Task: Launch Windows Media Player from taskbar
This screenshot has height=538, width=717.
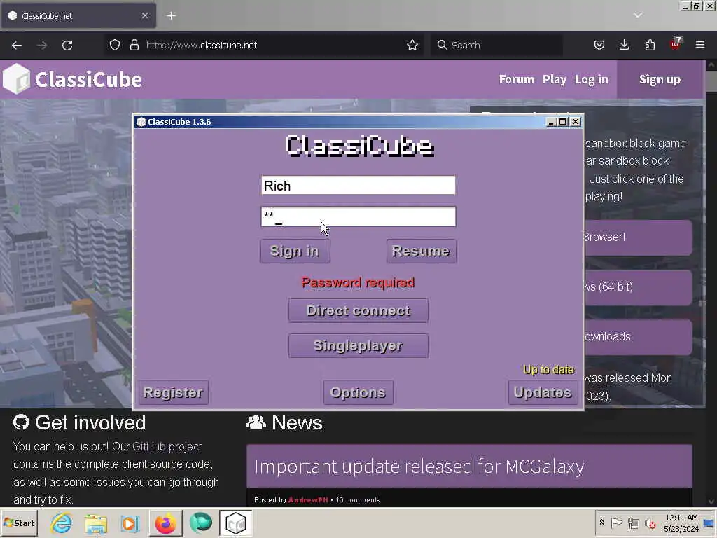Action: 130,523
